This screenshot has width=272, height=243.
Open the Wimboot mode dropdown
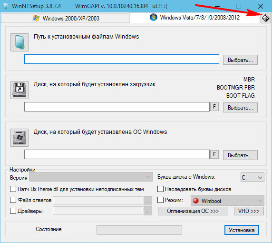(227, 201)
